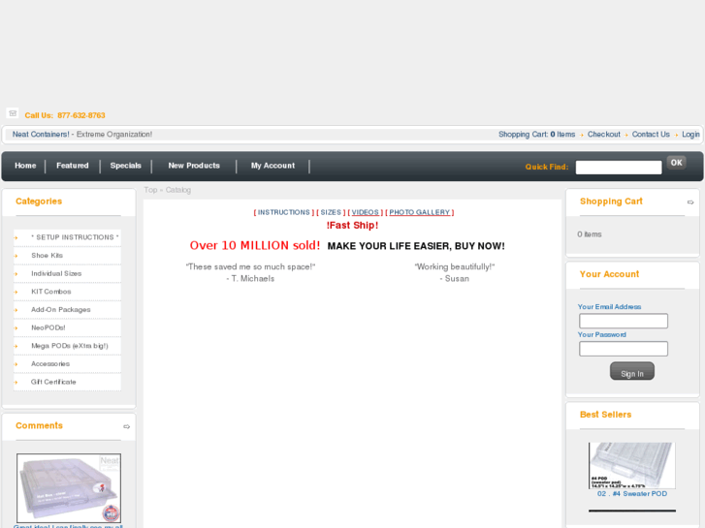This screenshot has width=705, height=528.
Task: Select the Gift Certificate category
Action: [x=53, y=382]
